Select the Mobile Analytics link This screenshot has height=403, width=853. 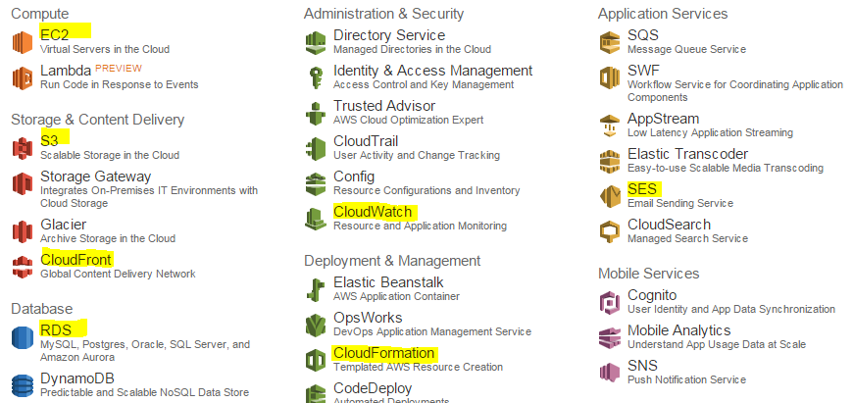click(x=678, y=330)
